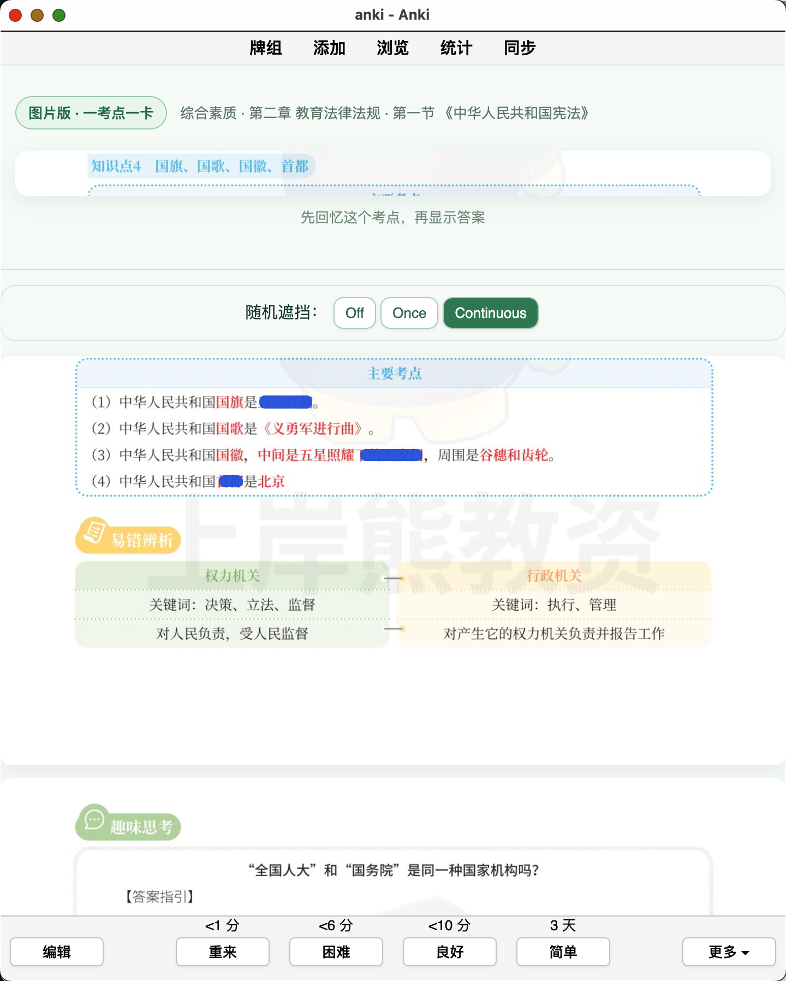Click the red text 谷穗和齿轮
Viewport: 786px width, 981px height.
(514, 455)
